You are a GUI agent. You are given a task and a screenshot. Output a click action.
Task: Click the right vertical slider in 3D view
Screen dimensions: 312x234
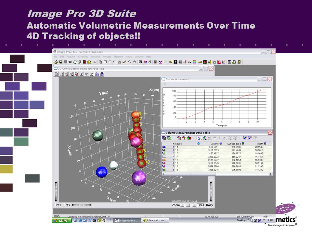tap(211, 191)
